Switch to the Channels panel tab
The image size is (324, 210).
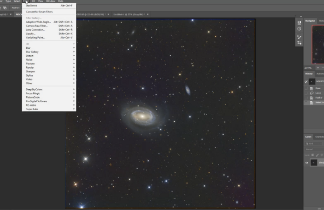tap(319, 137)
